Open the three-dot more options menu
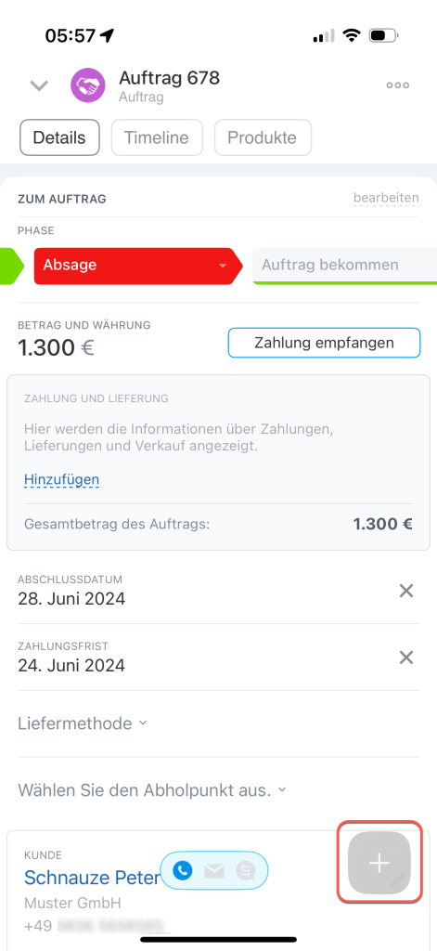The height and width of the screenshot is (951, 437). coord(398,85)
